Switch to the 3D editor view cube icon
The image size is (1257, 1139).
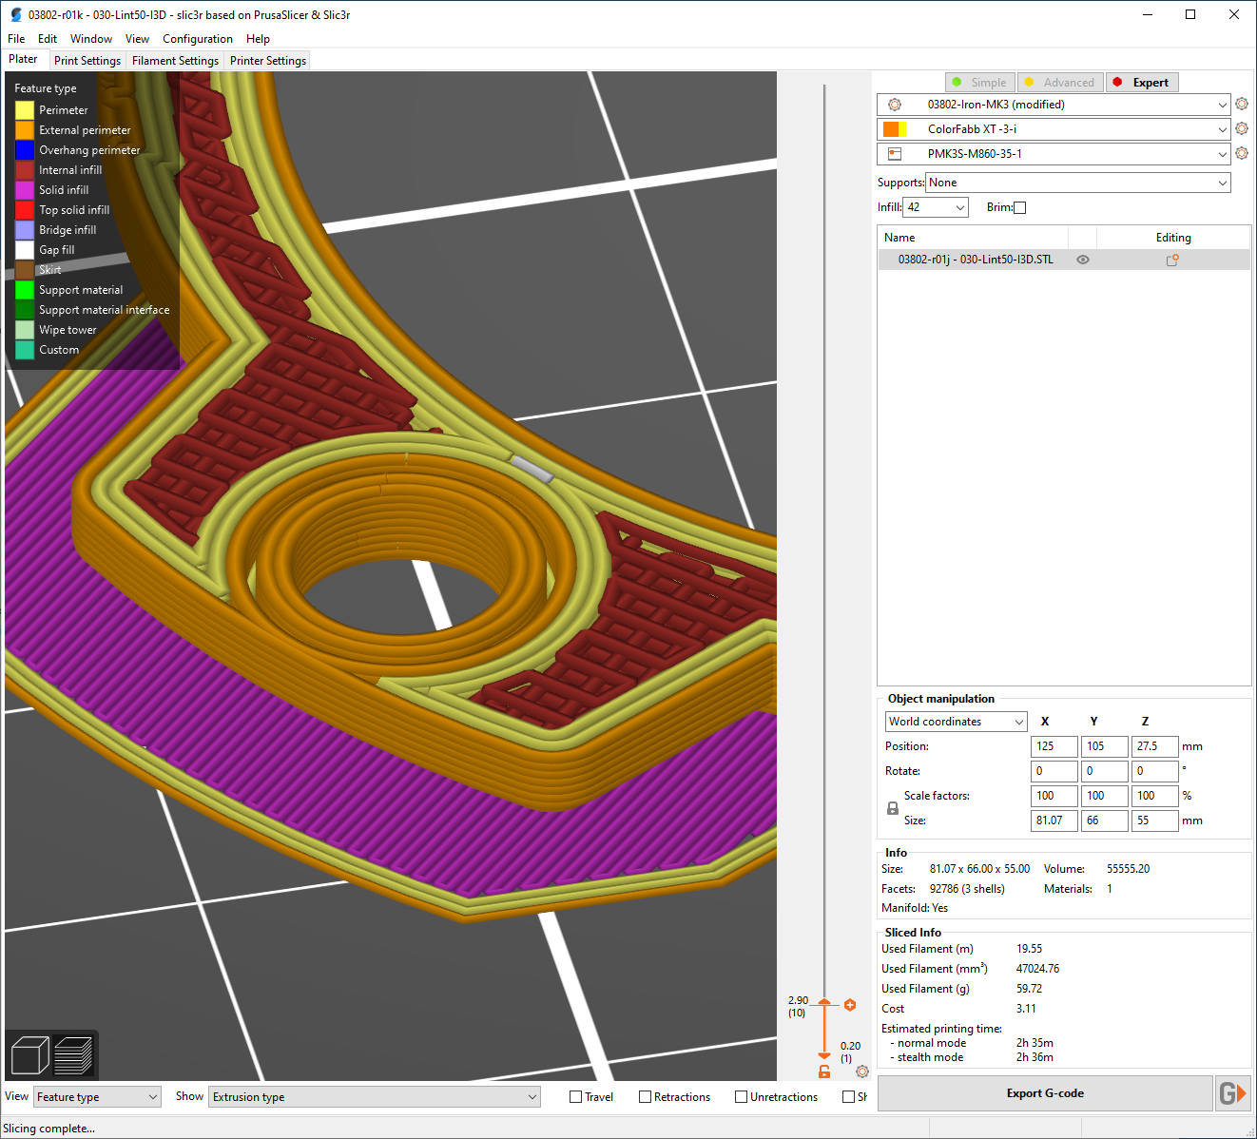coord(29,1055)
